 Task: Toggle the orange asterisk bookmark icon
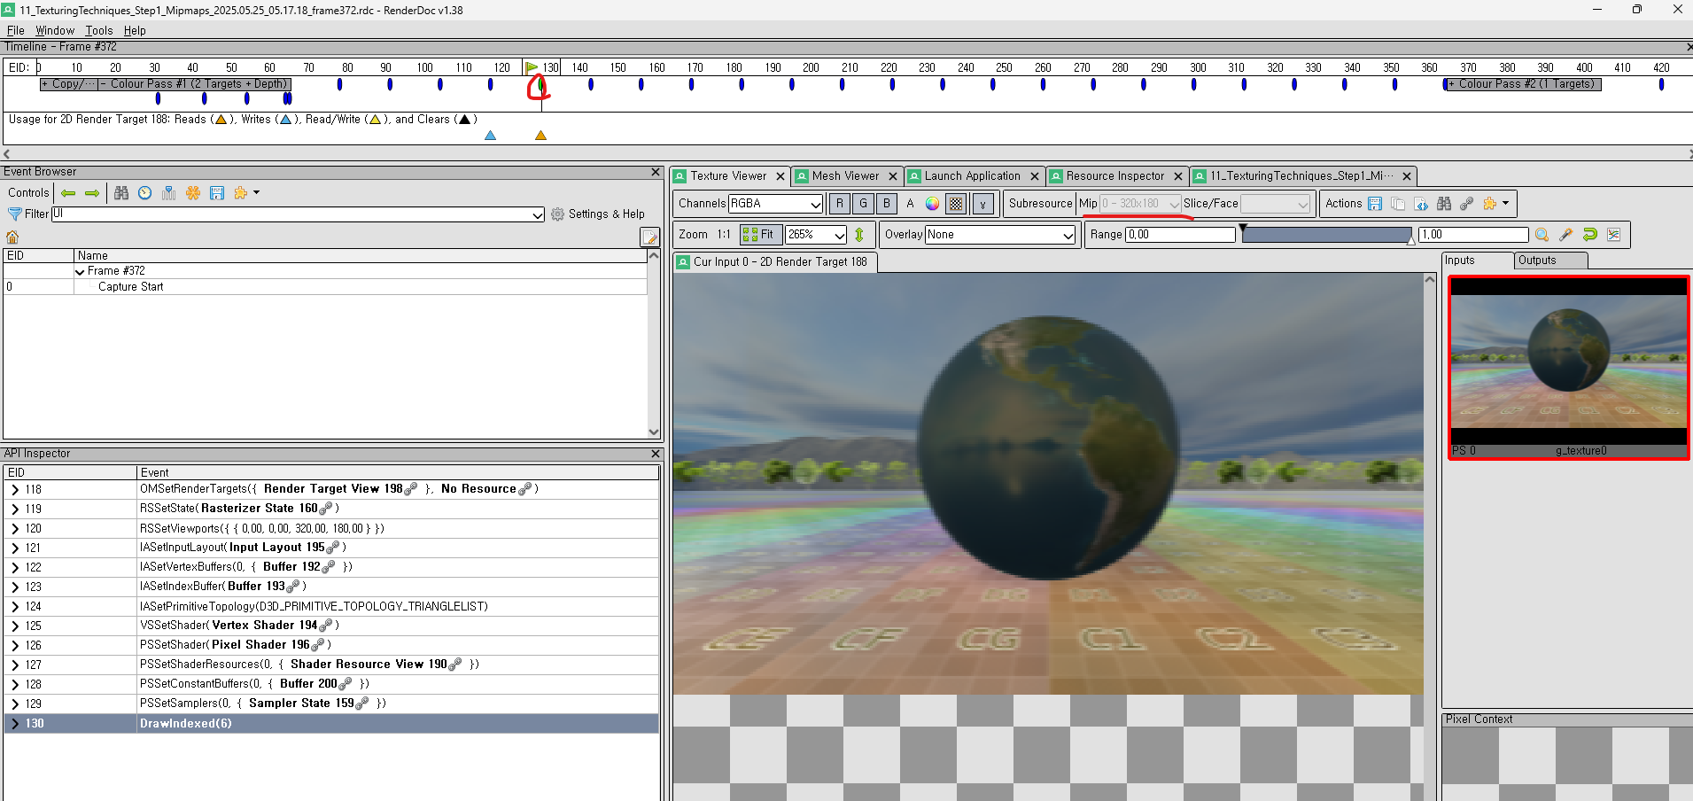[x=193, y=193]
